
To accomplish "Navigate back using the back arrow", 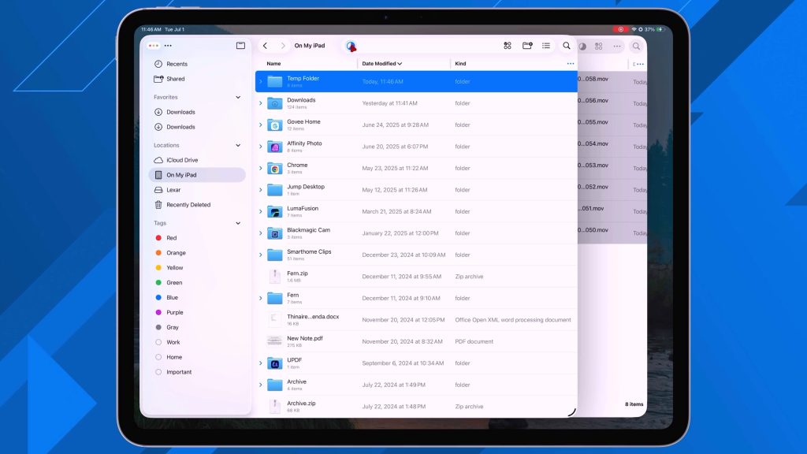I will [266, 46].
